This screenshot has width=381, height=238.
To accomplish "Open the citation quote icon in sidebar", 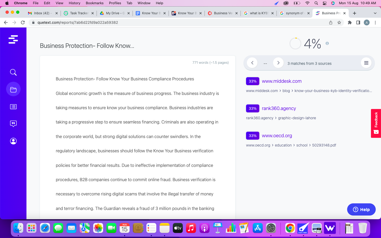I will pyautogui.click(x=13, y=123).
